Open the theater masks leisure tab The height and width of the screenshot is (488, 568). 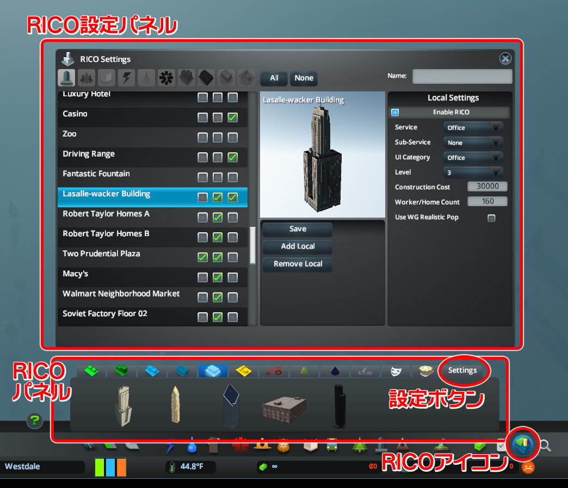(x=396, y=370)
